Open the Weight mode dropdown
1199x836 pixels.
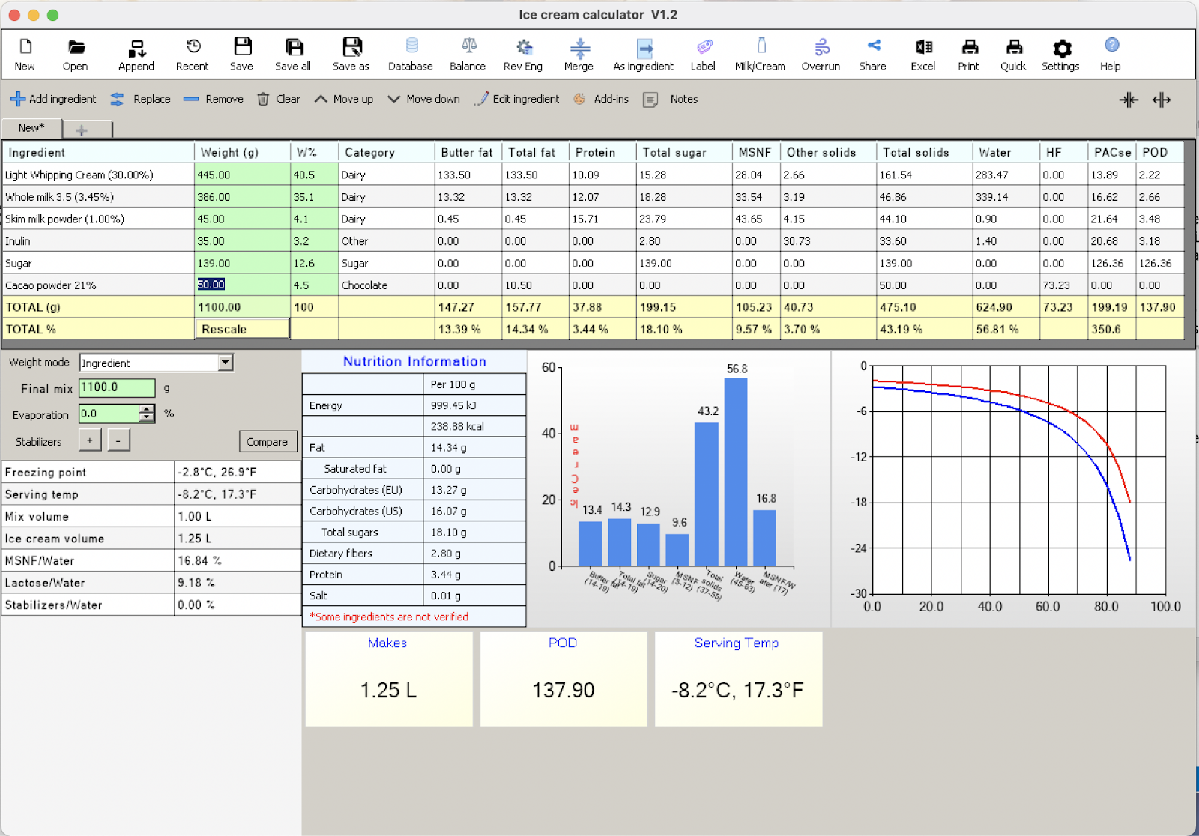pos(225,363)
